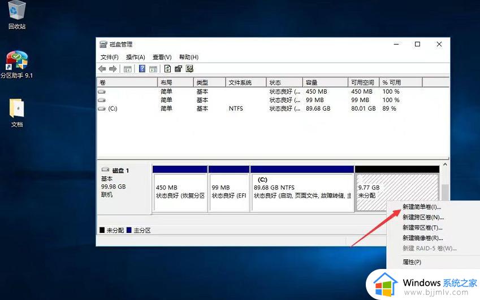Viewport: 480px width, 300px height.
Task: Click the 卷 column header
Action: 127,82
